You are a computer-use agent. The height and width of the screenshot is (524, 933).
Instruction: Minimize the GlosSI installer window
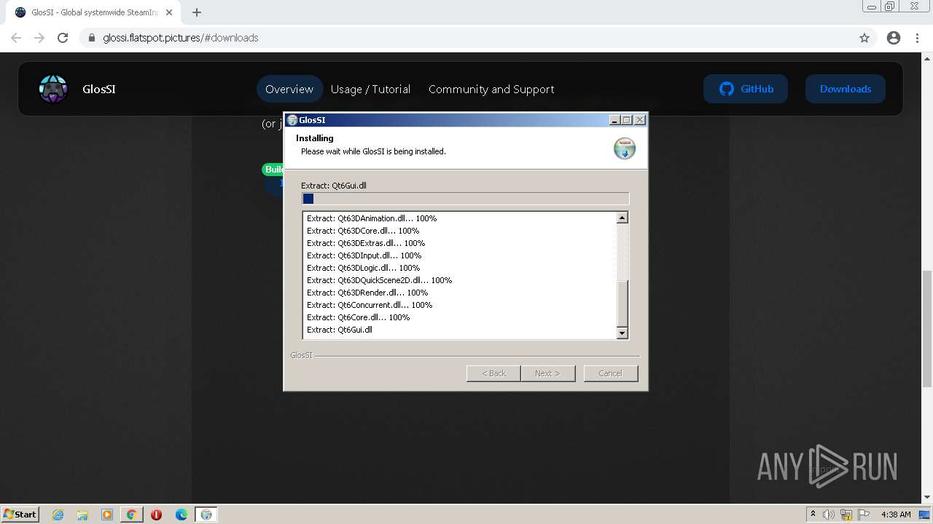(614, 120)
